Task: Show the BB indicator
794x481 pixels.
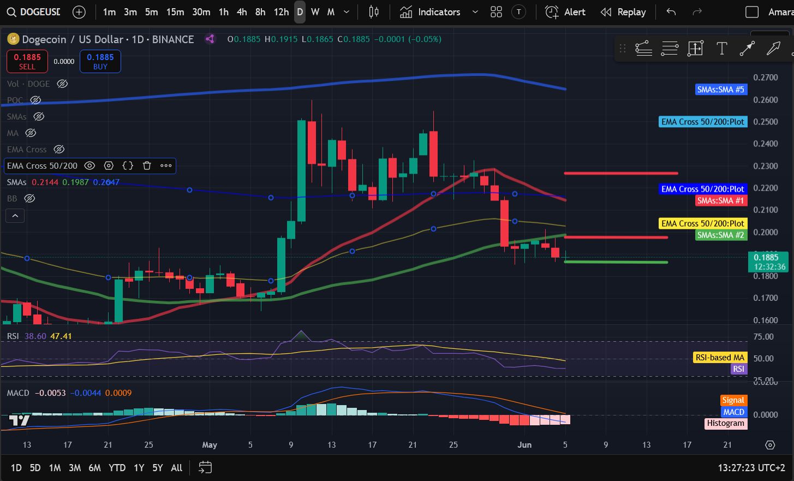Action: coord(29,198)
